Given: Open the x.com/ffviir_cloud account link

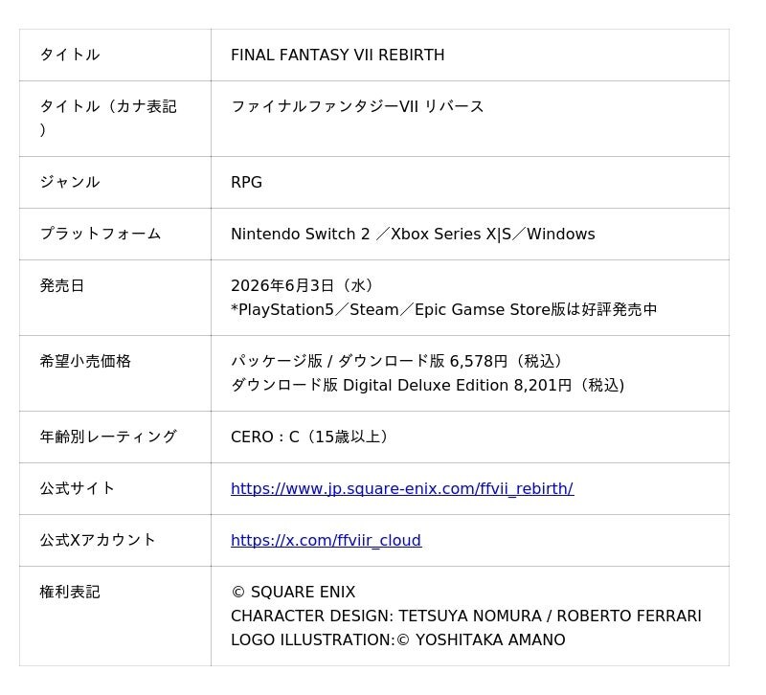Looking at the screenshot, I should 326,541.
